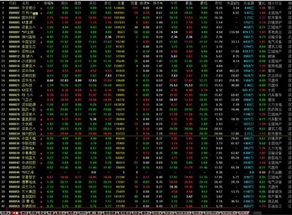Sort by the 昨收 column header
Screen dimensions: 292x215
219,3
